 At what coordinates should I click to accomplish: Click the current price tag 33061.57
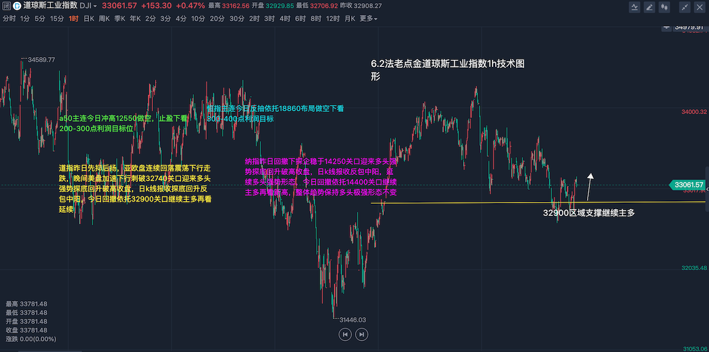coord(689,185)
